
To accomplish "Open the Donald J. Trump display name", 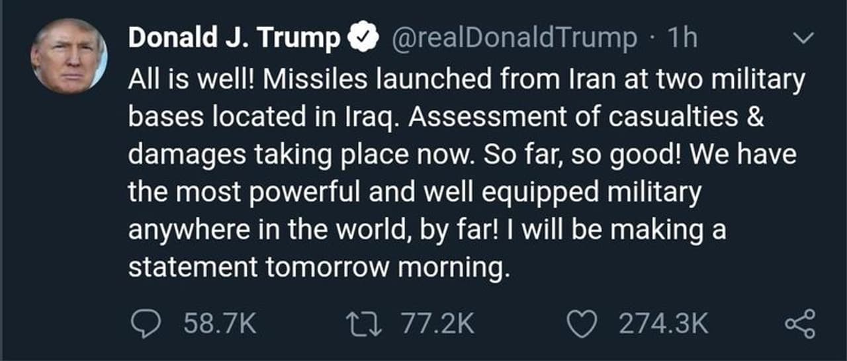I will click(x=234, y=39).
